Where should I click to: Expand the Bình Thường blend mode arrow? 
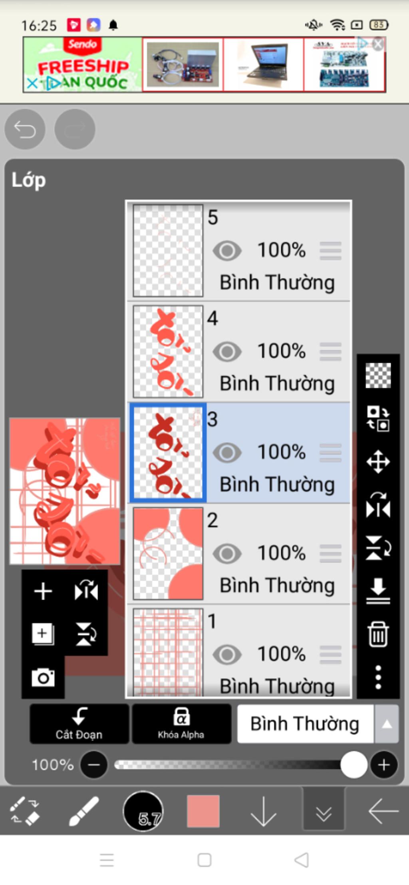pyautogui.click(x=386, y=724)
